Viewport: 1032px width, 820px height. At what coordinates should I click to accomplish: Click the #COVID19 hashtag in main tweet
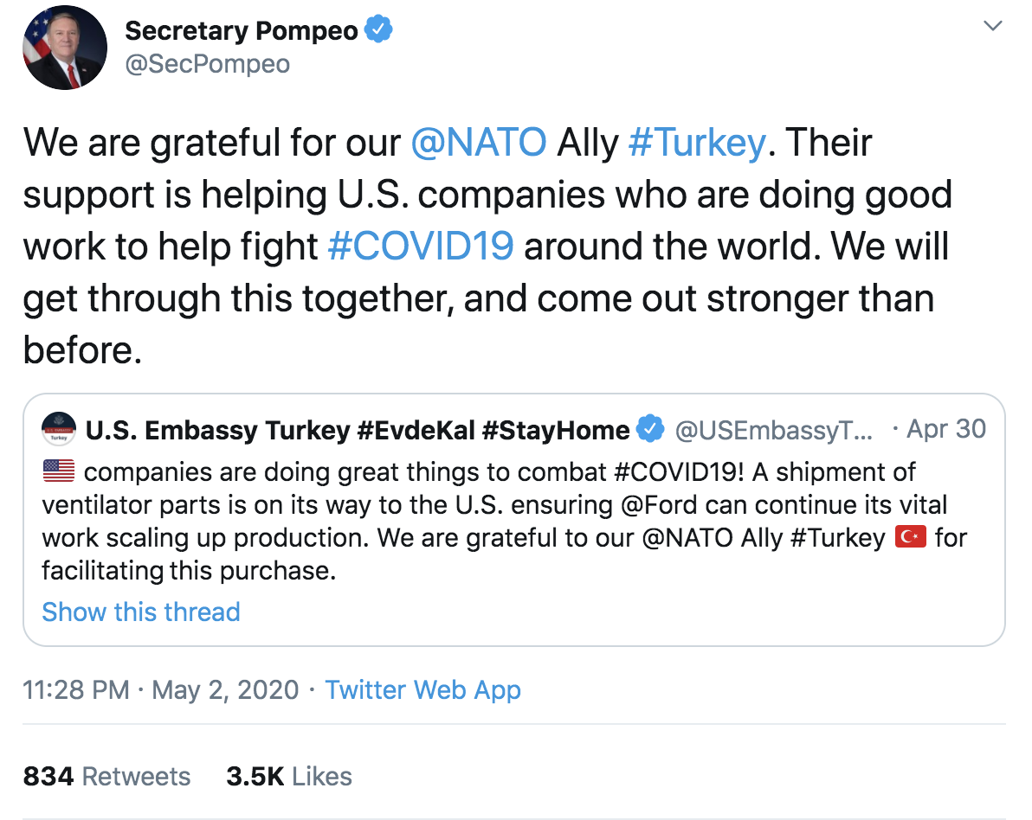422,247
